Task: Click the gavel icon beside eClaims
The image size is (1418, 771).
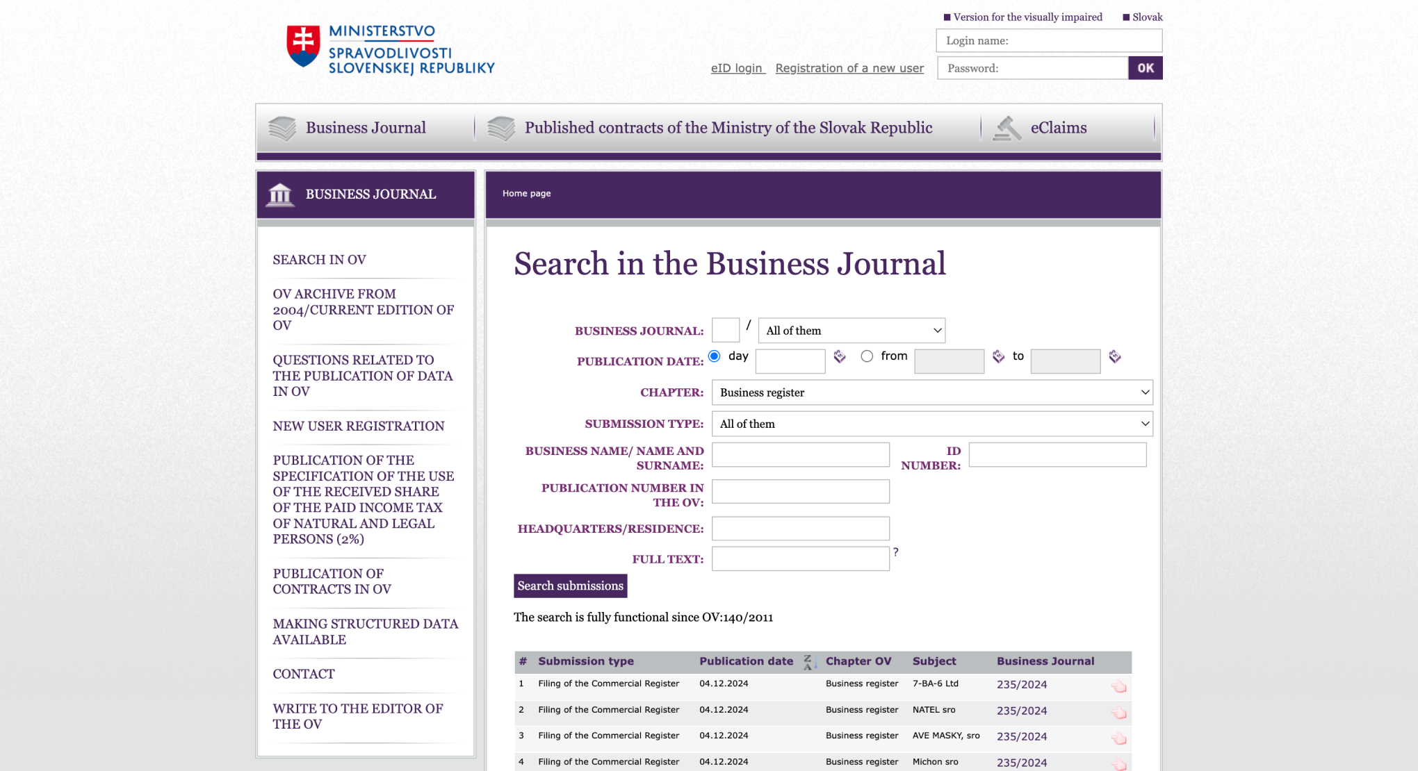Action: (x=1007, y=128)
